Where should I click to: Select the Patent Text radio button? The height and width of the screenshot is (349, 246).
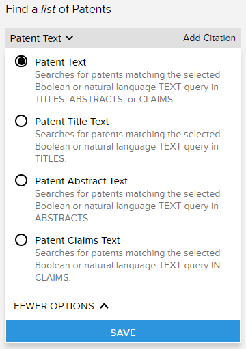21,61
